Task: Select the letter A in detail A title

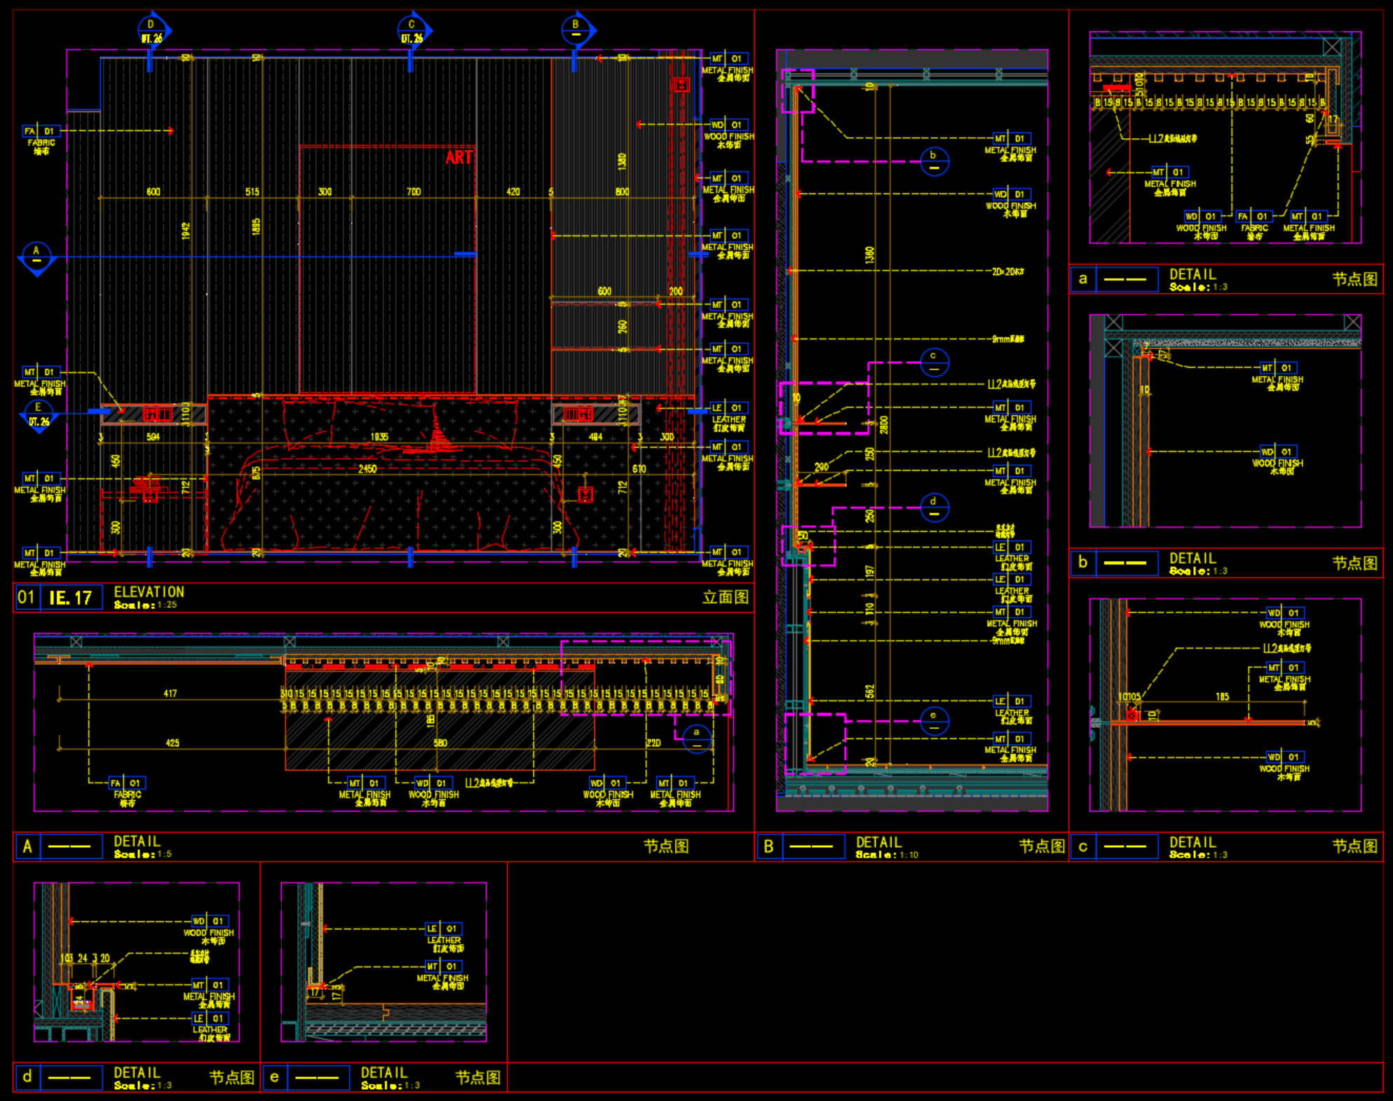Action: pos(27,846)
